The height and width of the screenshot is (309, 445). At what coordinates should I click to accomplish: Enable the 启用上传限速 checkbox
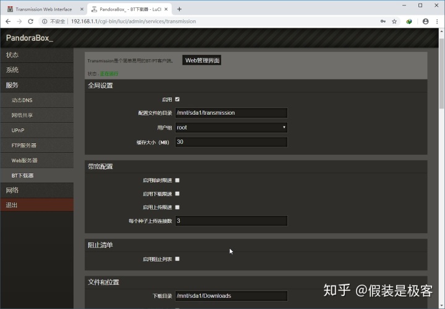click(x=177, y=207)
